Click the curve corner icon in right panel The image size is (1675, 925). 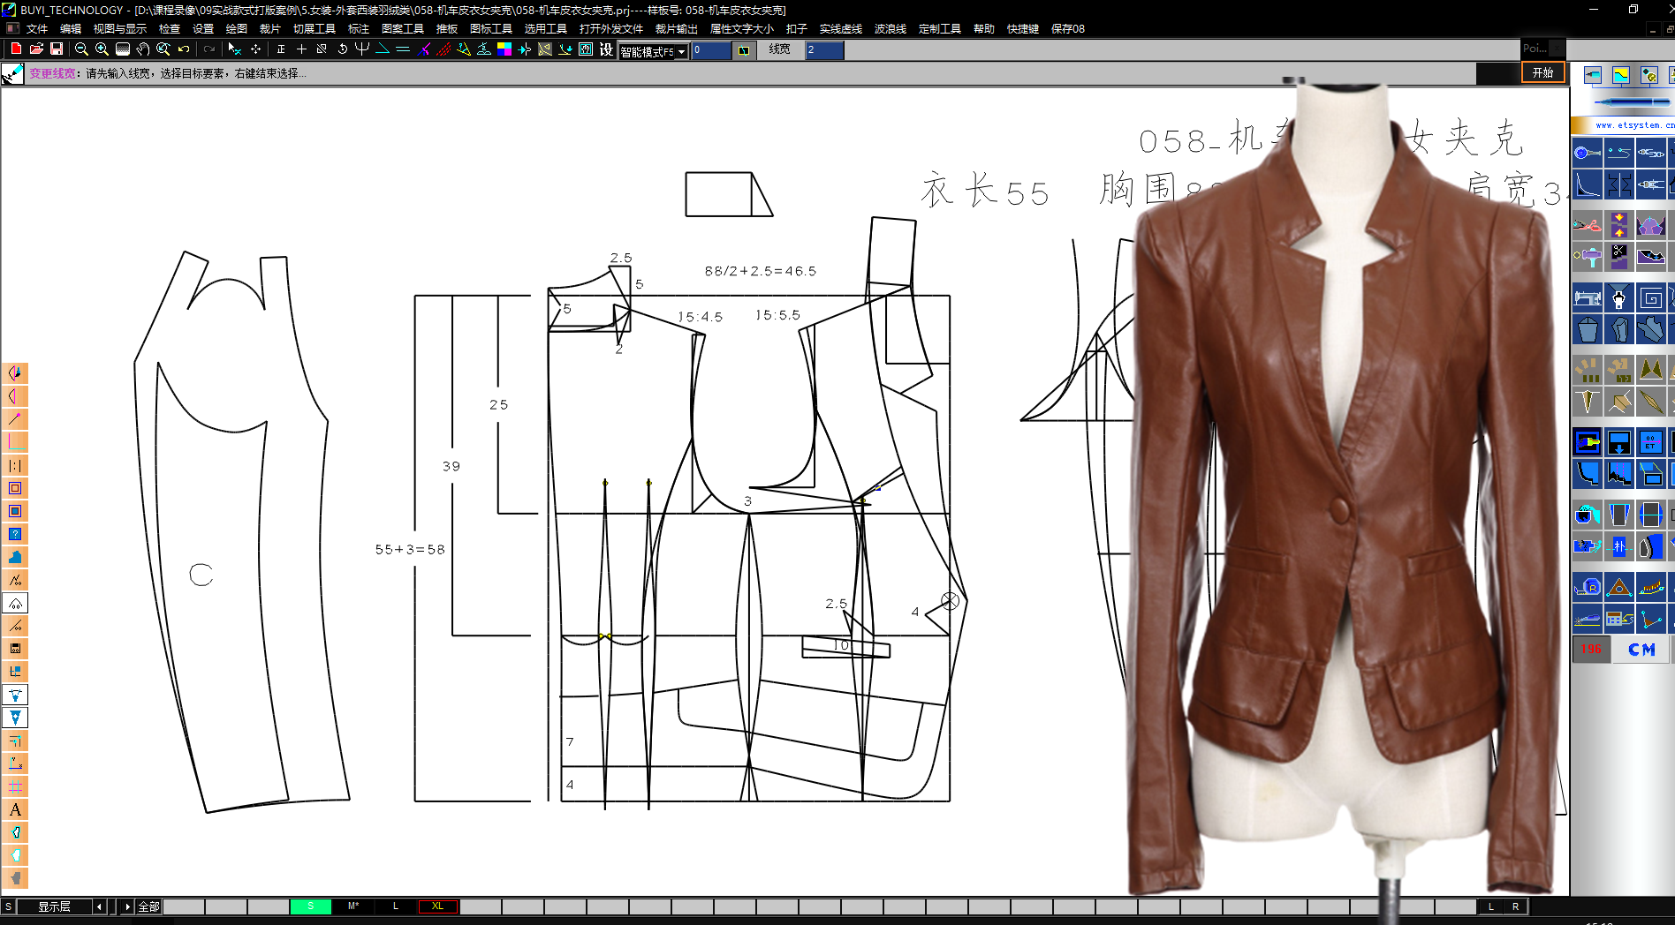pos(1587,184)
